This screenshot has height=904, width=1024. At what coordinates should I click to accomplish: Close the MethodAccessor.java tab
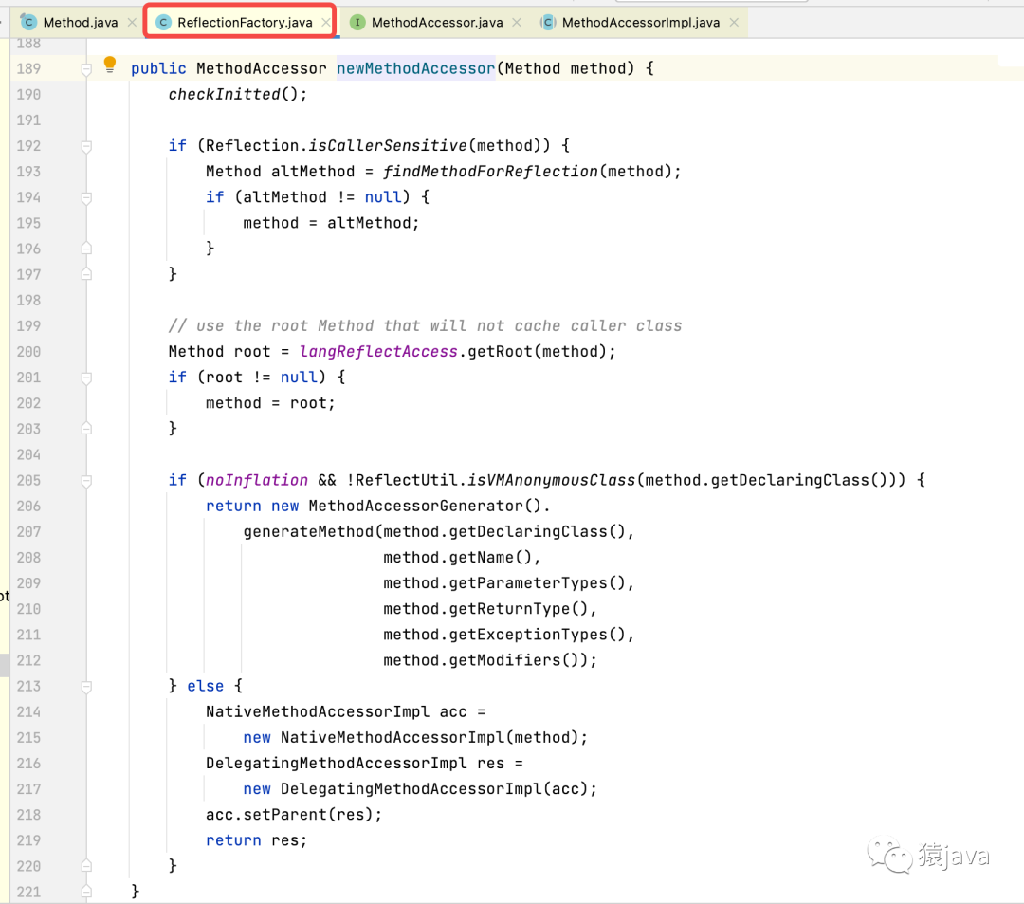pyautogui.click(x=517, y=22)
